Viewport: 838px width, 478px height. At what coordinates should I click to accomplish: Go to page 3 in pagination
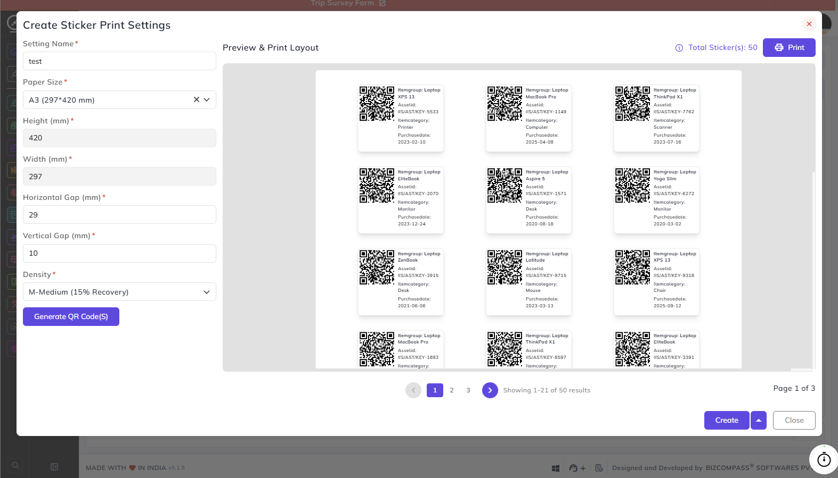coord(468,390)
